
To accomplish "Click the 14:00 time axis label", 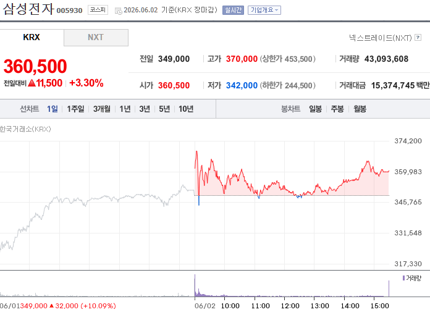I will 350,306.
